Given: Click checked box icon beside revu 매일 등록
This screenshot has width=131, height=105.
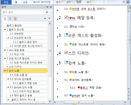Looking at the screenshot, I should [x=66, y=17].
